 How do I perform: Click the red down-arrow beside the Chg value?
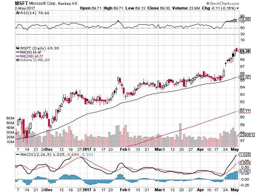coord(238,7)
